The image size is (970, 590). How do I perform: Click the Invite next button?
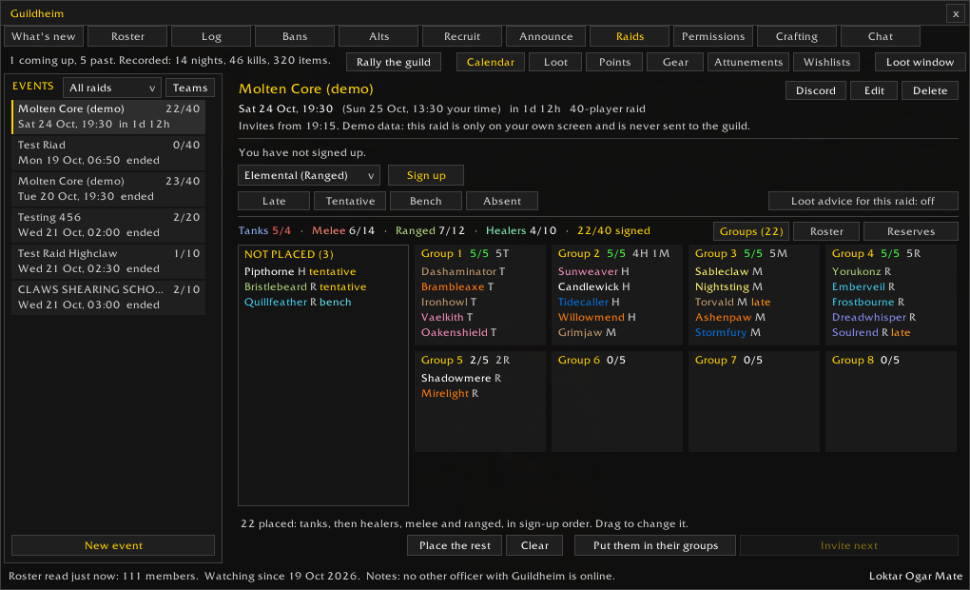click(x=848, y=545)
